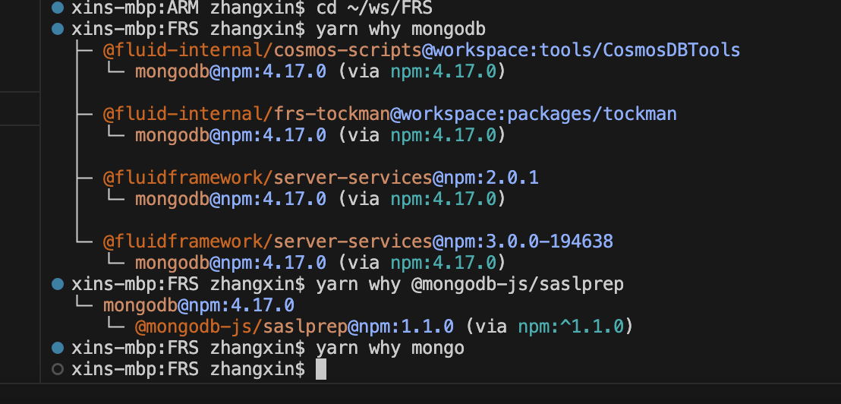The height and width of the screenshot is (404, 841).
Task: Click the blue marker beside "yarn why @mongodb-js/saslprep" command
Action: click(58, 285)
